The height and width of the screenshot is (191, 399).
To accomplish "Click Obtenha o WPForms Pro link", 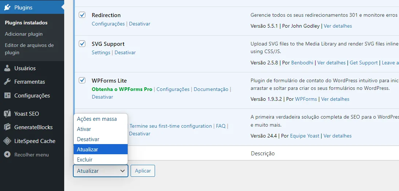I will (122, 89).
